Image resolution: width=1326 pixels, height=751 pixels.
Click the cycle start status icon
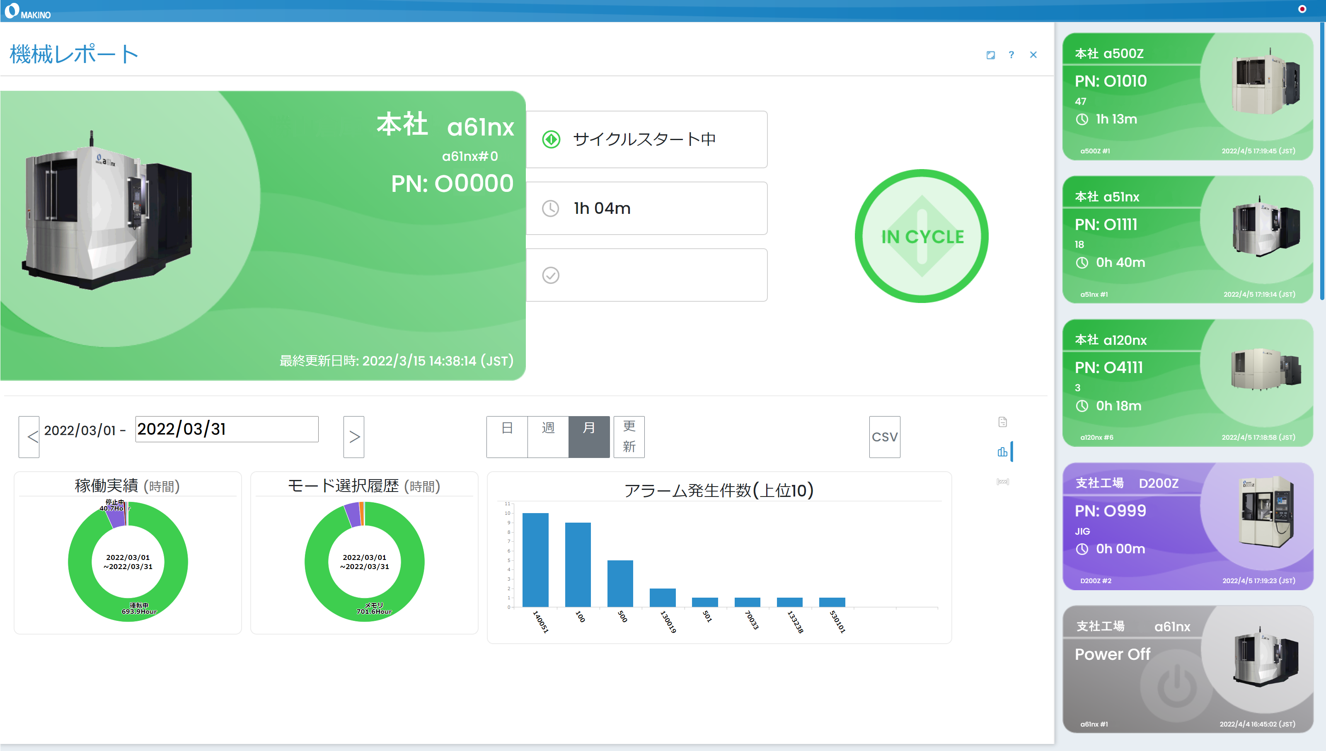point(551,139)
